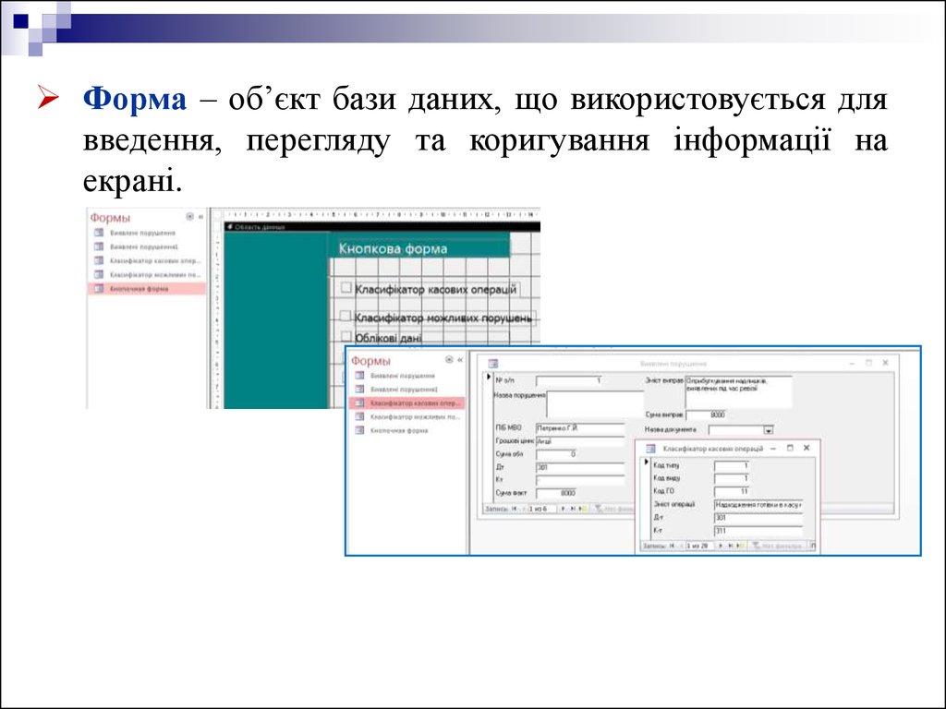Click the form icon in the large window's title bar
The image size is (946, 709).
pos(492,364)
